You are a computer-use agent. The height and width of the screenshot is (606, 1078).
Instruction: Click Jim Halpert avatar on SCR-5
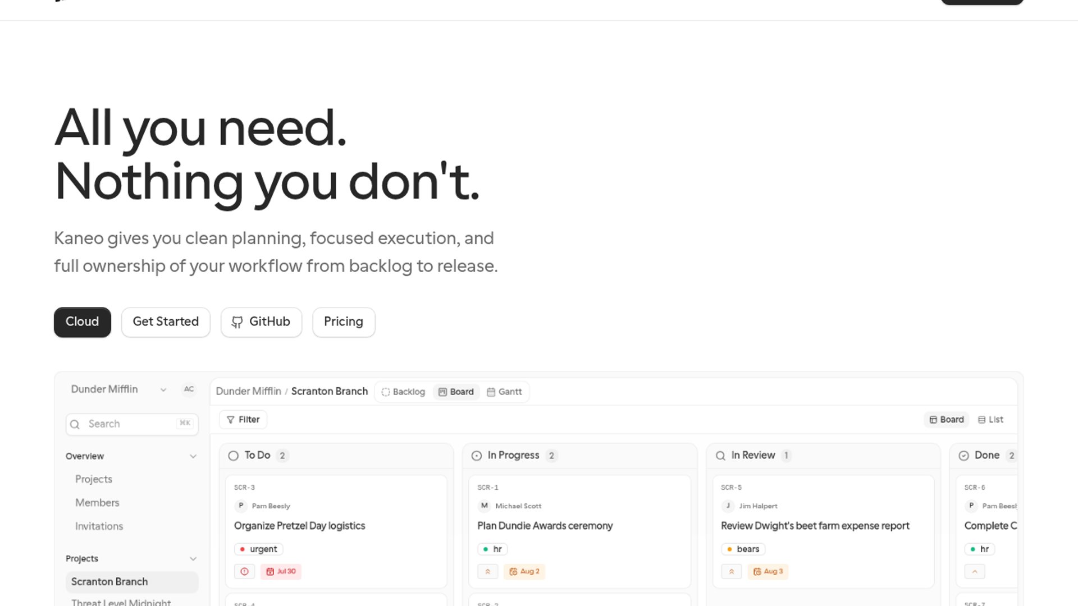click(728, 506)
